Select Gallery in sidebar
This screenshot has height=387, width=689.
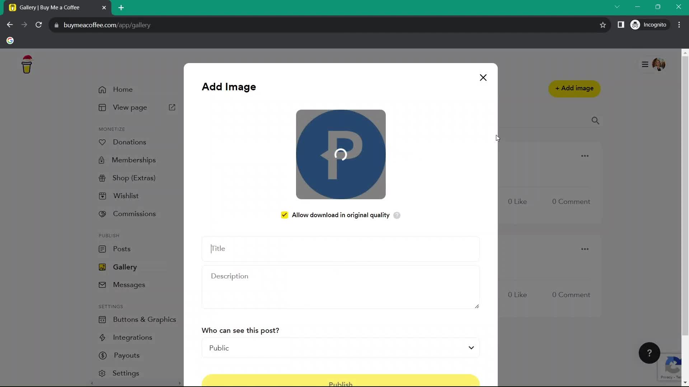[x=125, y=267]
